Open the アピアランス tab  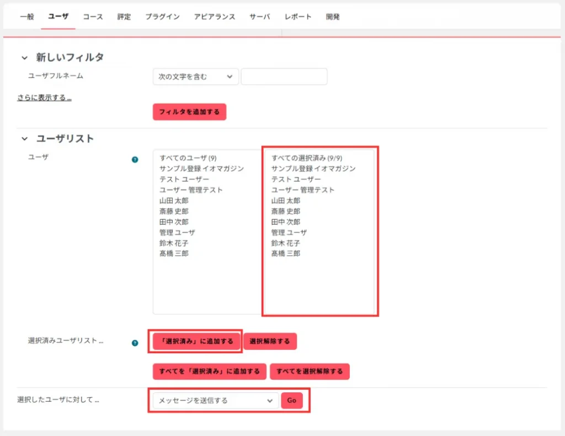click(x=215, y=17)
